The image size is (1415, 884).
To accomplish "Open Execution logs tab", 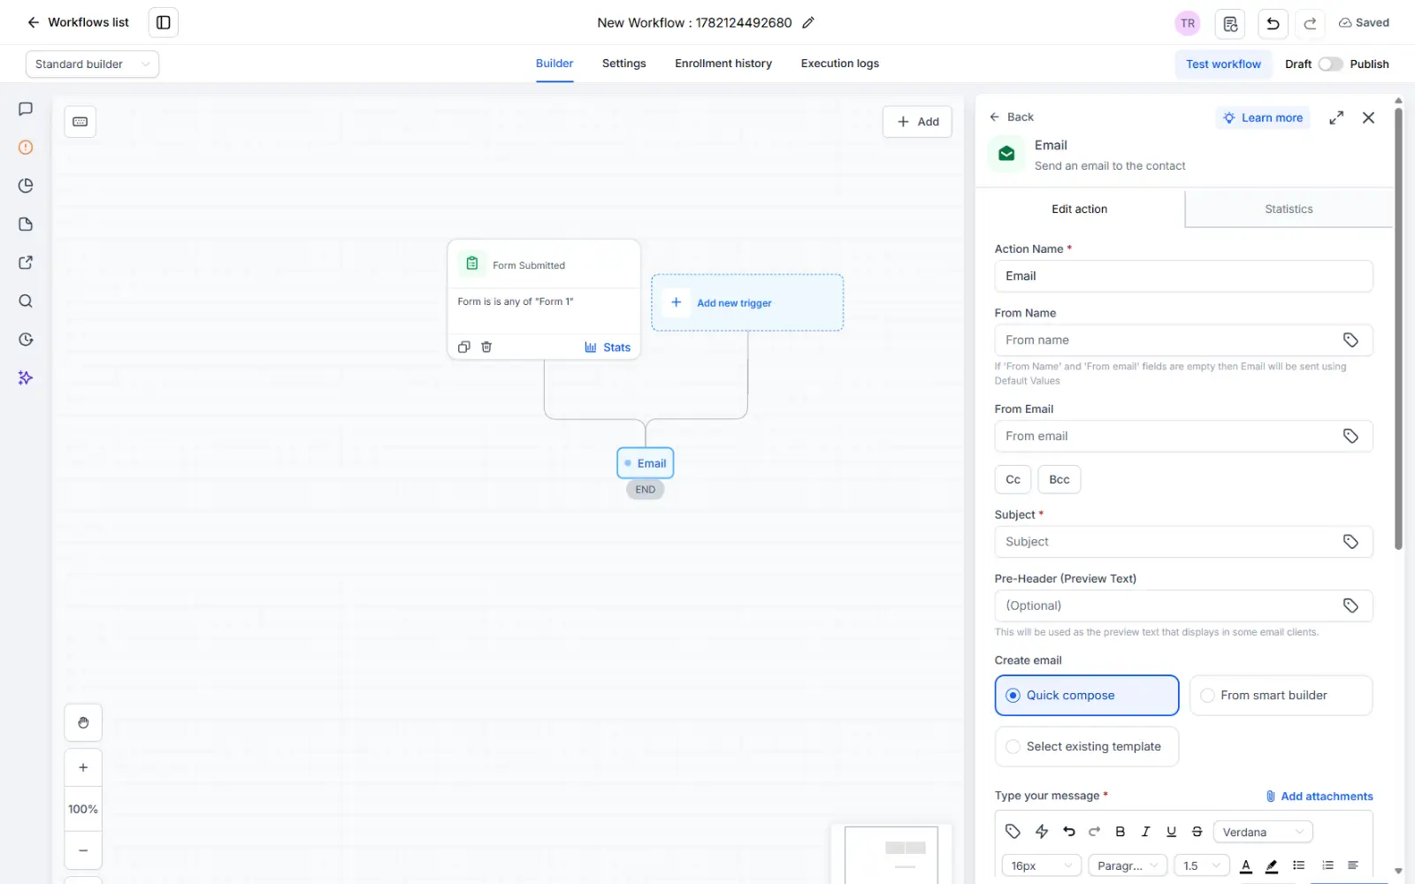I will coord(839,64).
